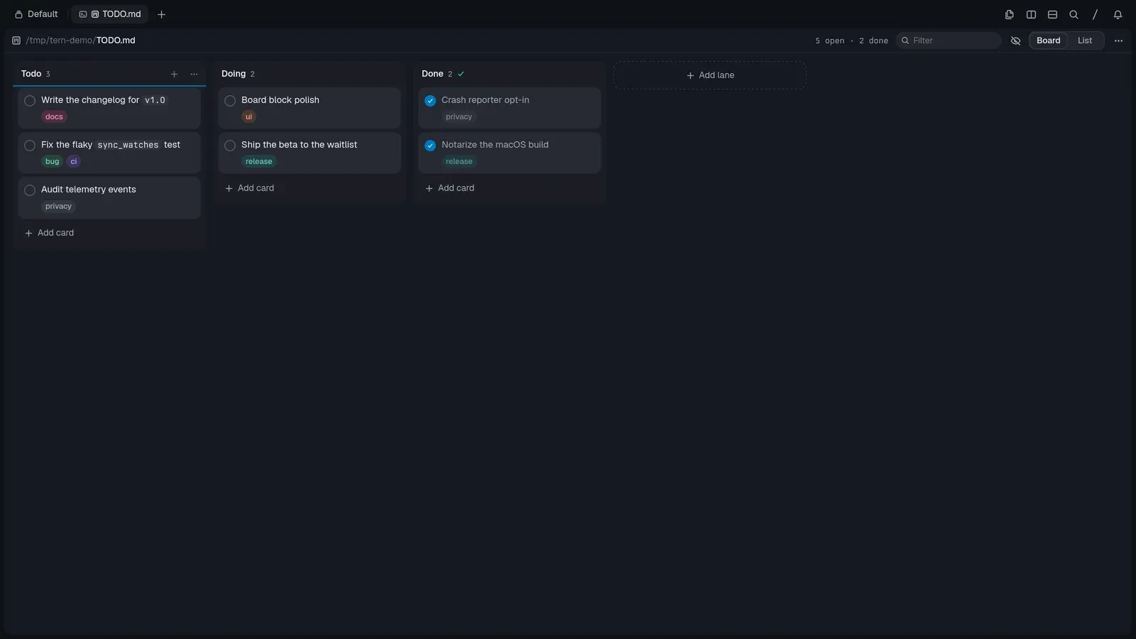Click the Doing lane title

click(x=234, y=74)
